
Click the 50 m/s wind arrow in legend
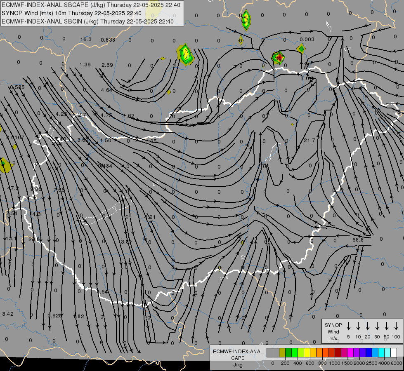point(387,326)
